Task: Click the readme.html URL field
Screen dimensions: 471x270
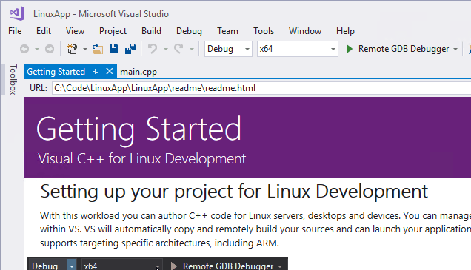Action: [x=261, y=88]
